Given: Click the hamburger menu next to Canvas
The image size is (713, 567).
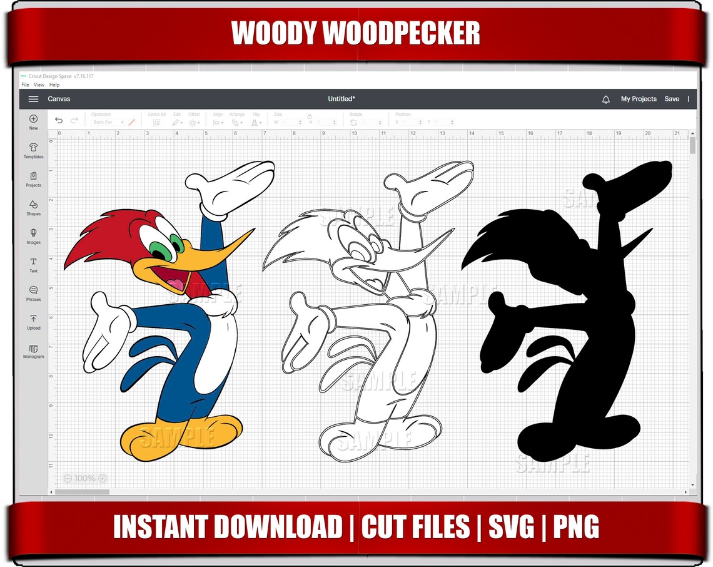Looking at the screenshot, I should click(x=33, y=98).
